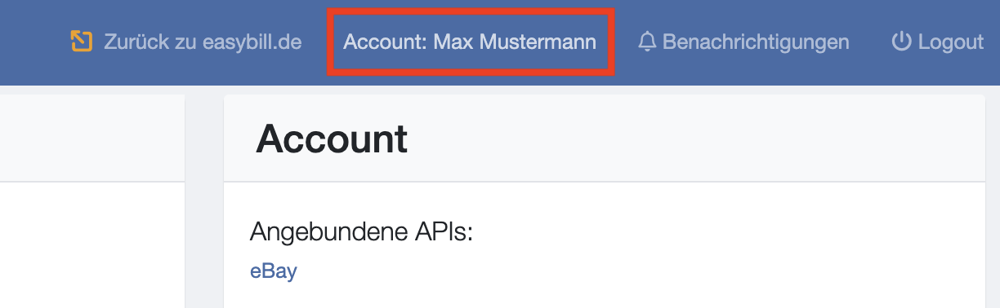The width and height of the screenshot is (1000, 308).
Task: Click the 'Account' panel heading
Action: point(332,139)
